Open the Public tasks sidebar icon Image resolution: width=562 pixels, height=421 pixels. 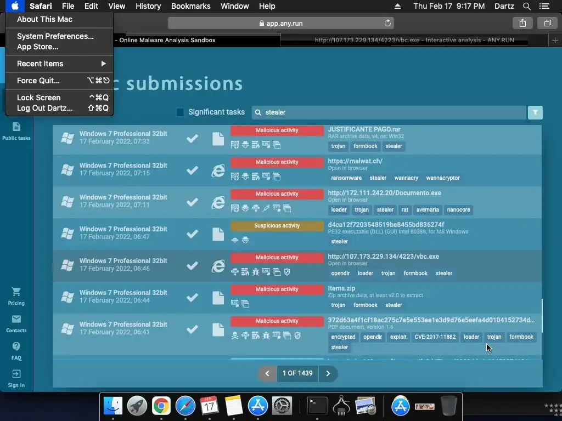(x=16, y=127)
